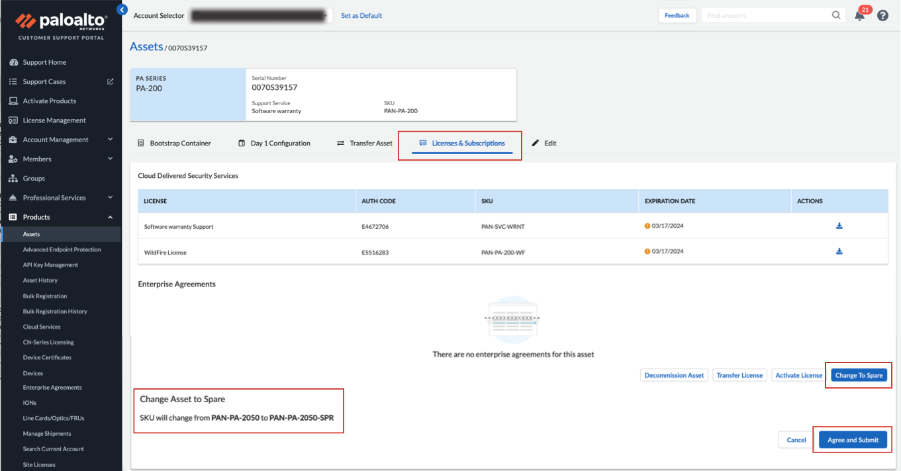Select Asset History in the sidebar
Image resolution: width=901 pixels, height=471 pixels.
click(40, 280)
